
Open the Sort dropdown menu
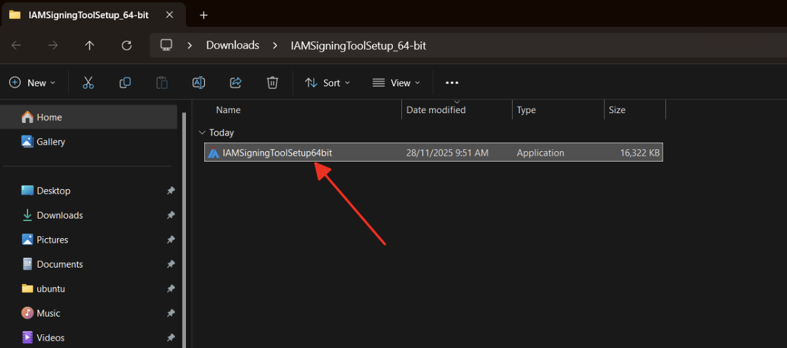pyautogui.click(x=328, y=83)
